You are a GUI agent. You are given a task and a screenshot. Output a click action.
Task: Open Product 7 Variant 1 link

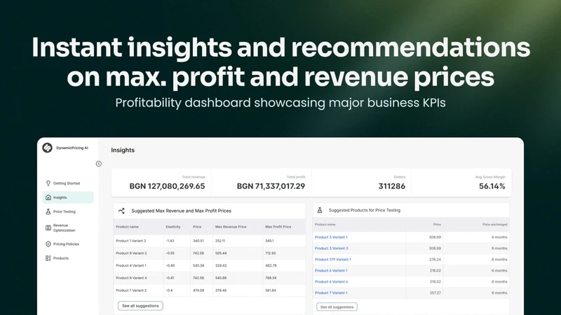pyautogui.click(x=331, y=293)
